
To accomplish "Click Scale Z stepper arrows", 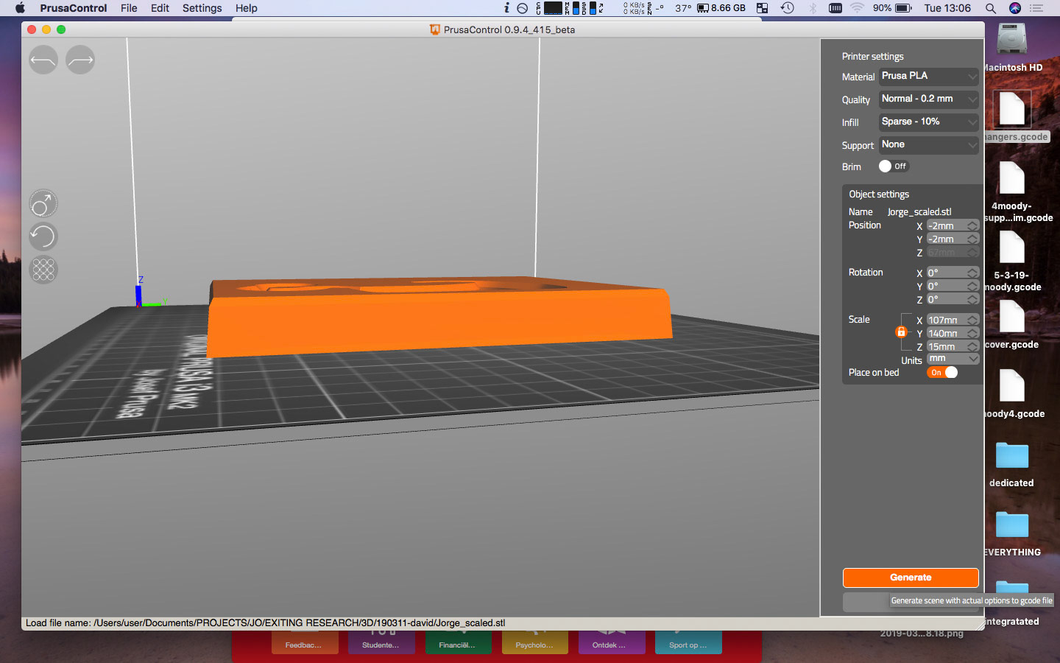I will click(x=972, y=347).
